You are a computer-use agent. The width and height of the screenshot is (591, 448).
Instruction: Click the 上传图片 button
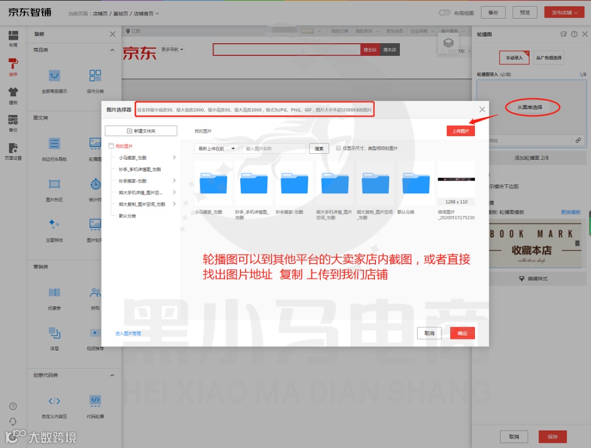click(x=461, y=131)
